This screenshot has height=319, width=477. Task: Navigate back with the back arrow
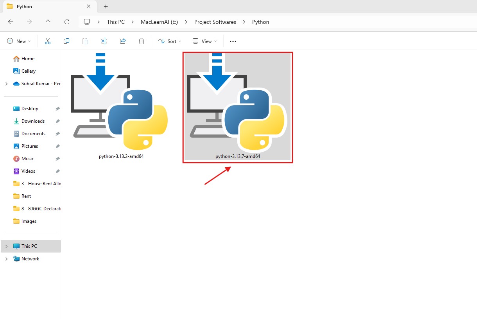(11, 22)
